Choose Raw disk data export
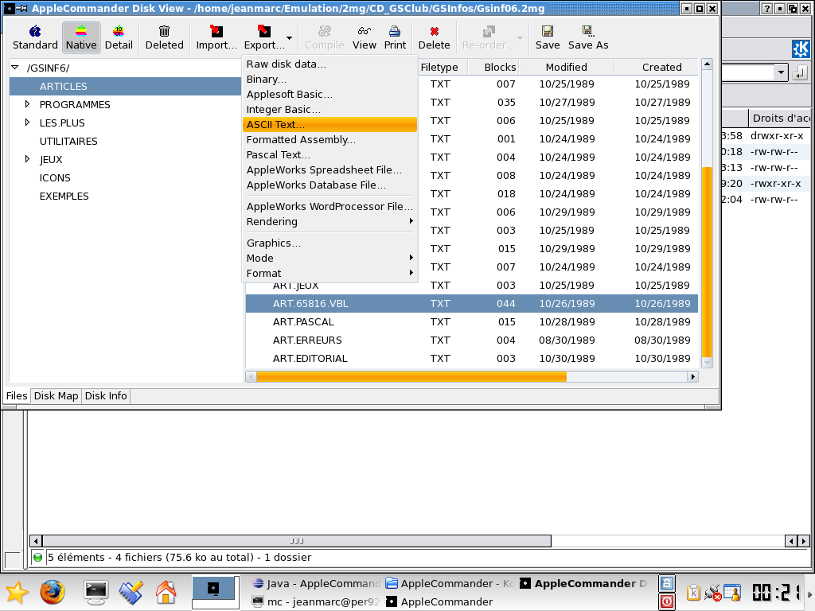 point(330,64)
